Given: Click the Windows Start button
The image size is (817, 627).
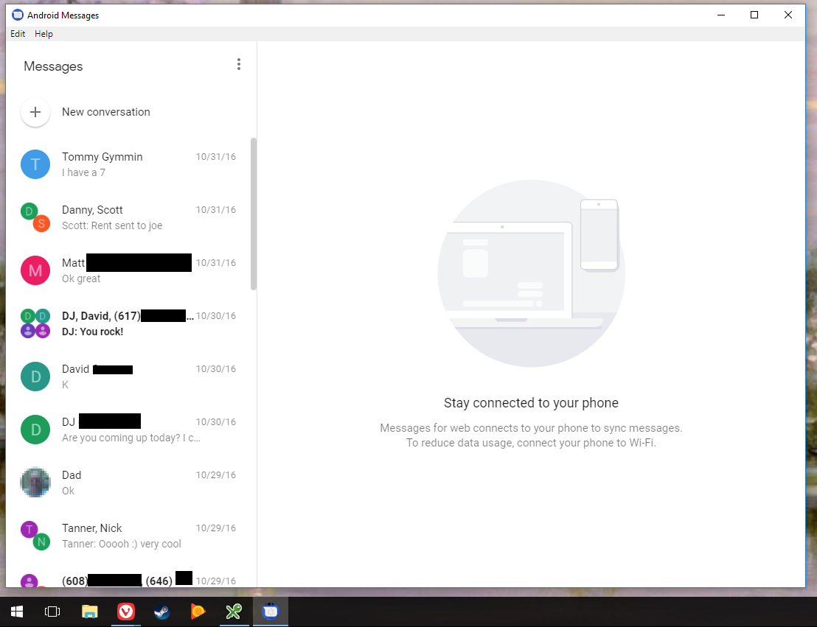Looking at the screenshot, I should tap(16, 612).
